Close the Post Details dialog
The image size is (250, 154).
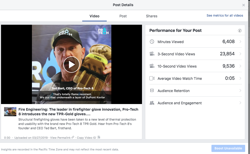coord(243,5)
